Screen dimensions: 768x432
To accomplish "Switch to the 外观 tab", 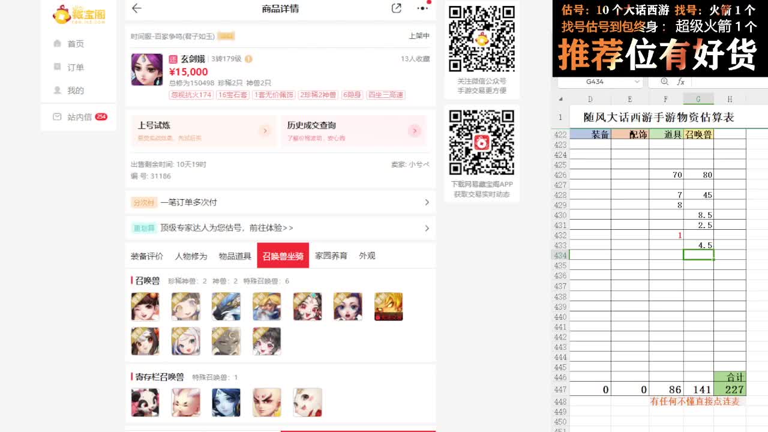I will (367, 255).
